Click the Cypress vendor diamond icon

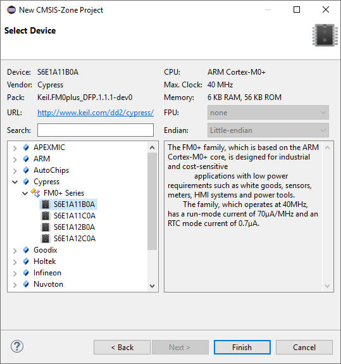click(x=26, y=182)
